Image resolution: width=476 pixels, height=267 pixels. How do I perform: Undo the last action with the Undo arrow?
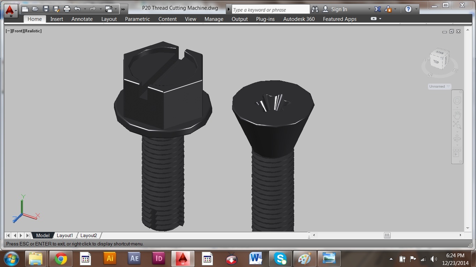pyautogui.click(x=77, y=9)
